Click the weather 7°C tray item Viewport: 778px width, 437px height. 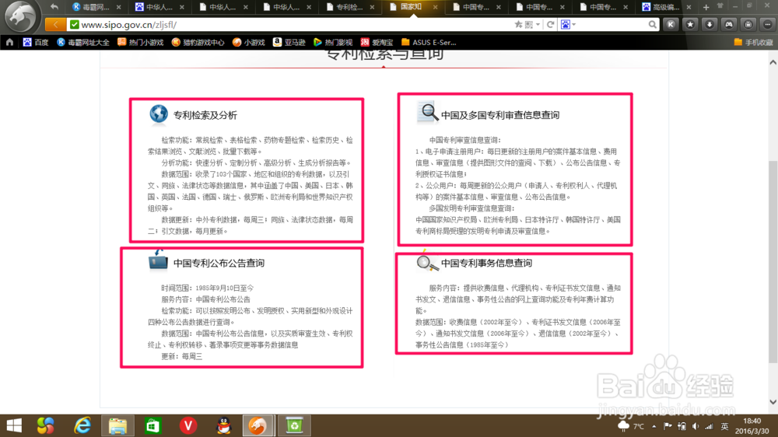pos(631,426)
